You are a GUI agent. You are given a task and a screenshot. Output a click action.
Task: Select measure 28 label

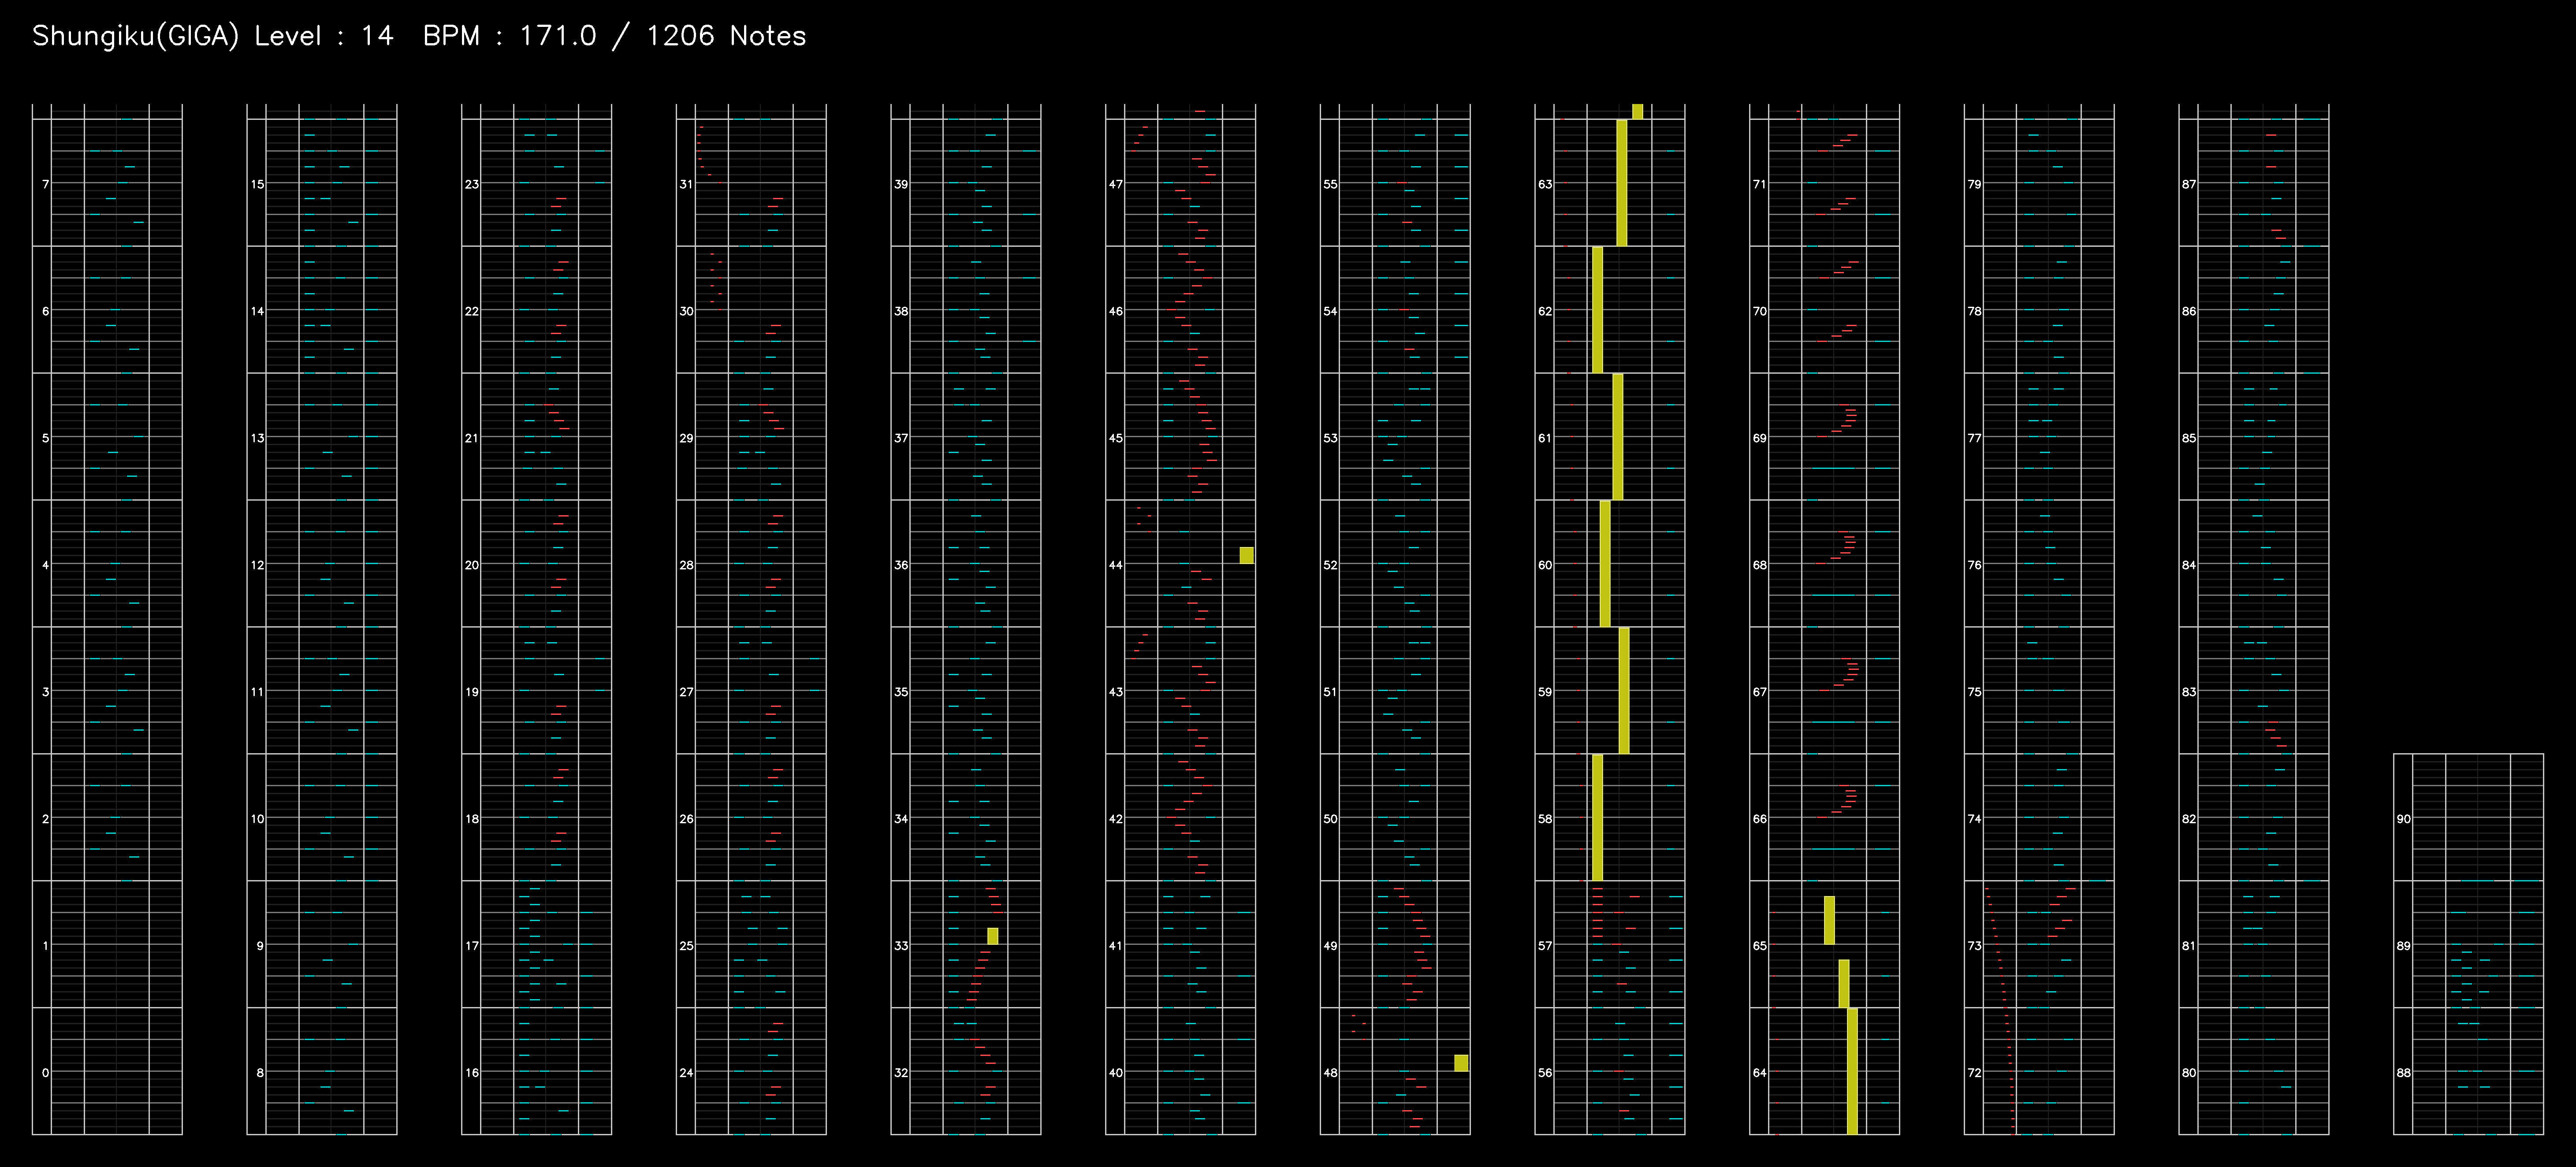(687, 565)
